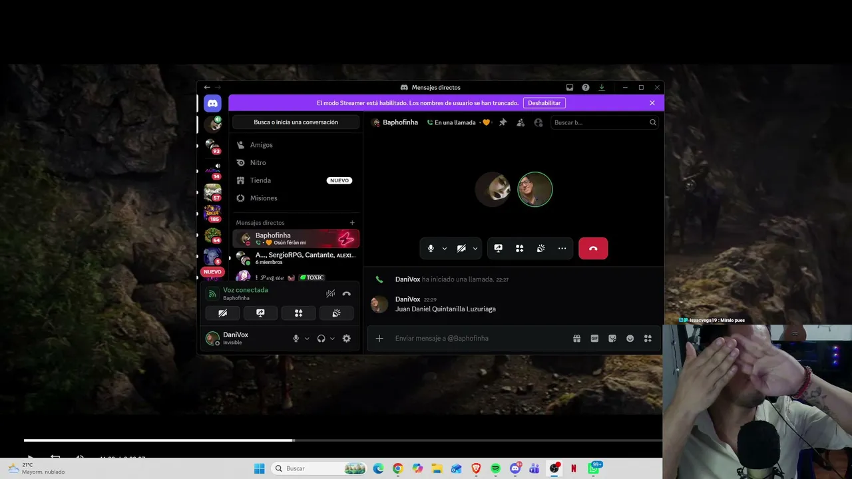The height and width of the screenshot is (479, 852).
Task: Click Busca o inicia una conversación
Action: [x=296, y=122]
